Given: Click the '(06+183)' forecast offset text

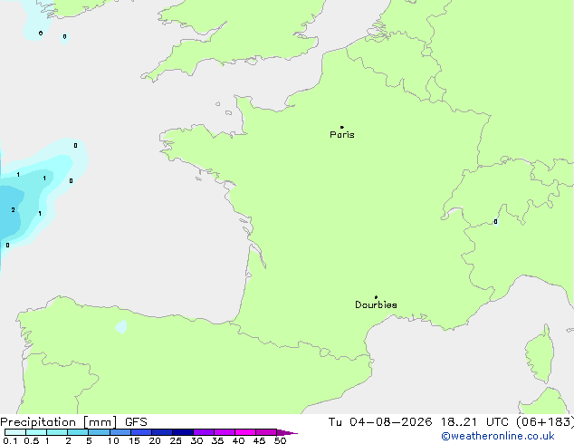Looking at the screenshot, I should pyautogui.click(x=545, y=422).
